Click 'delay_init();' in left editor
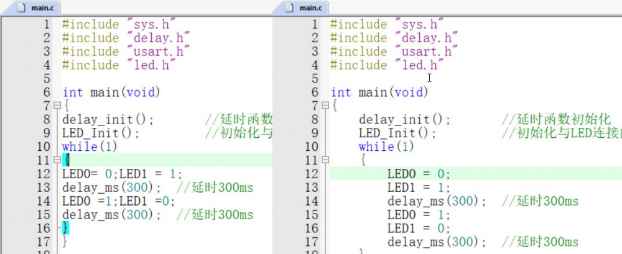Viewport: 622px width, 254px height. (x=108, y=119)
